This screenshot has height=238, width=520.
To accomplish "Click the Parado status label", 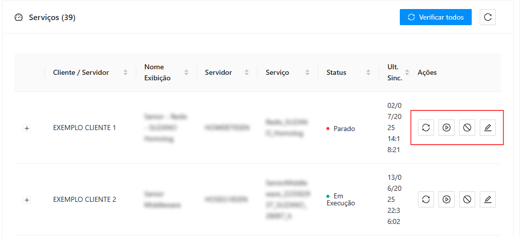I will coord(344,129).
